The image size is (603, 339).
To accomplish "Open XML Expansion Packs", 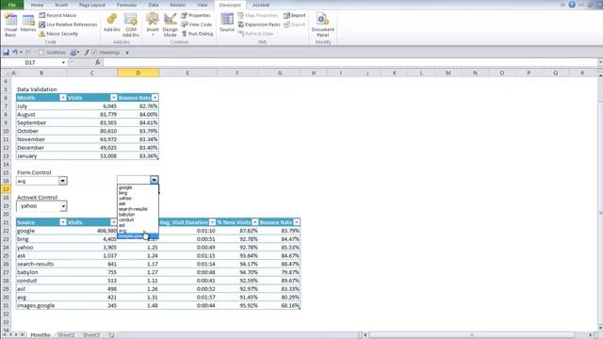I will pyautogui.click(x=259, y=24).
